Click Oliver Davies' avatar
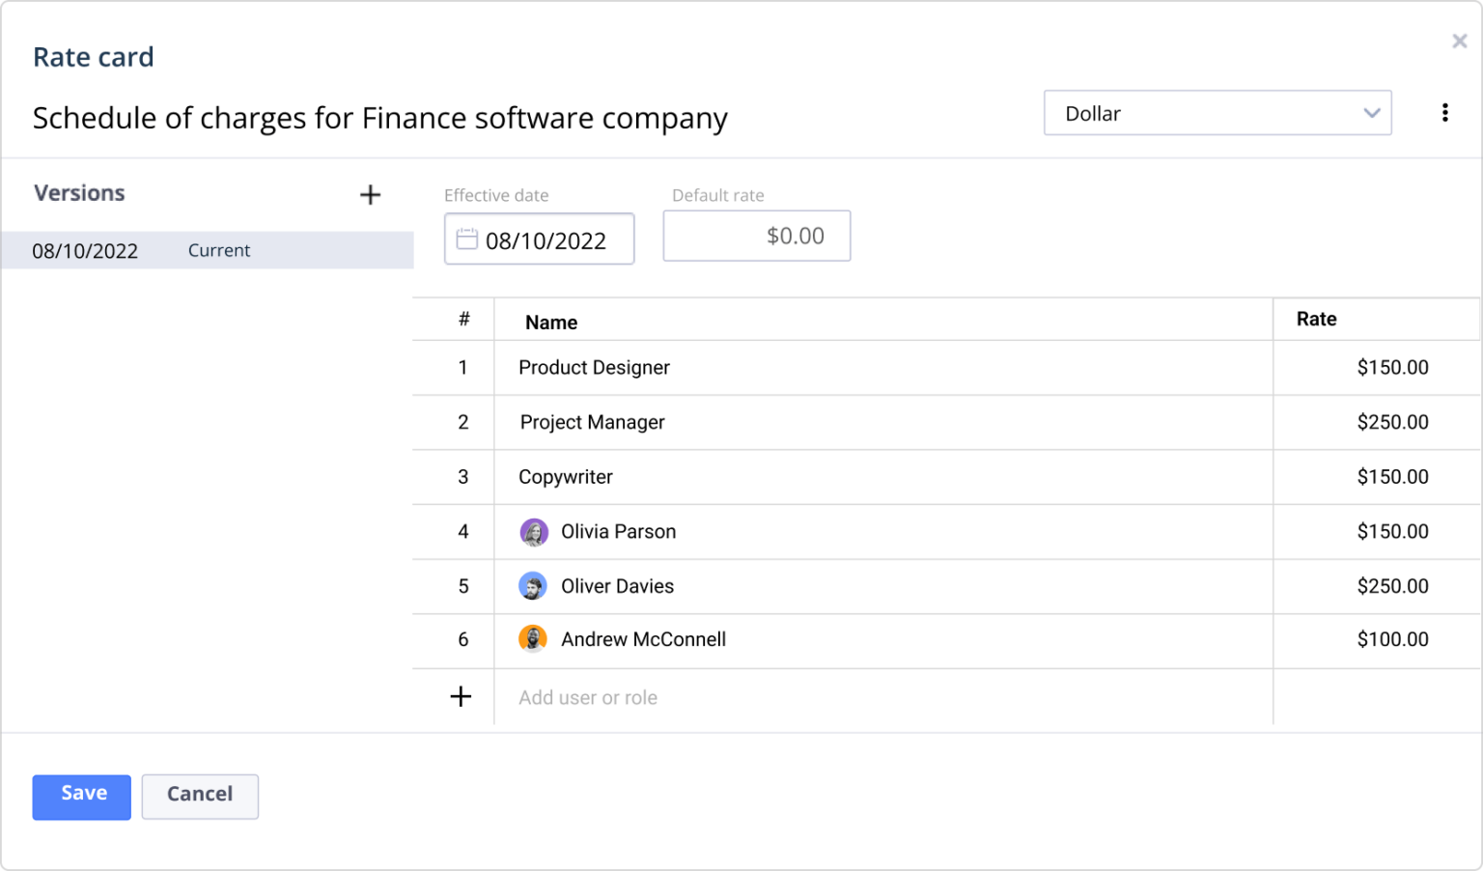This screenshot has height=871, width=1483. pyautogui.click(x=533, y=586)
